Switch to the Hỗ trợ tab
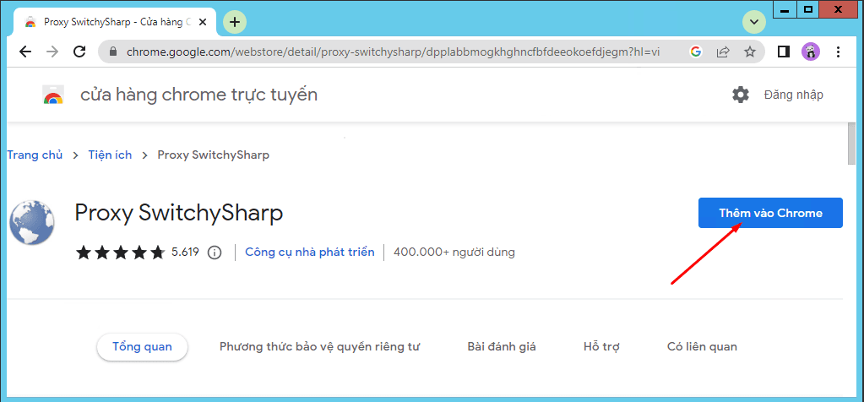The height and width of the screenshot is (402, 864). [x=601, y=347]
